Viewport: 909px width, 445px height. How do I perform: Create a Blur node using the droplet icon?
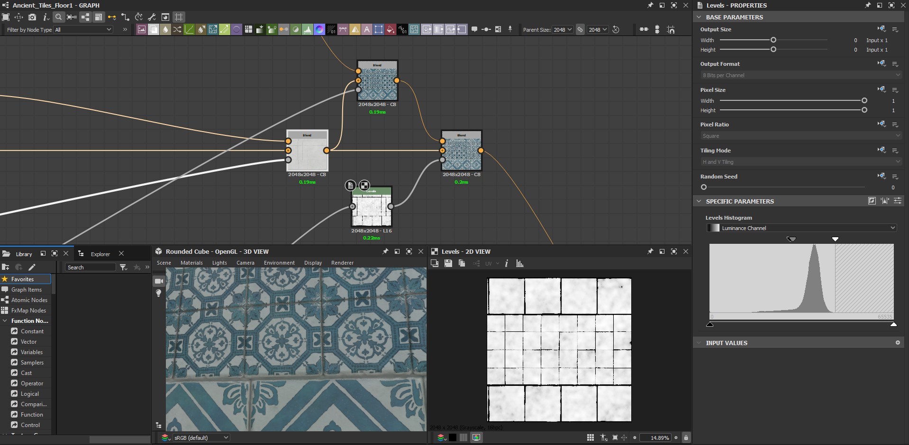click(165, 29)
